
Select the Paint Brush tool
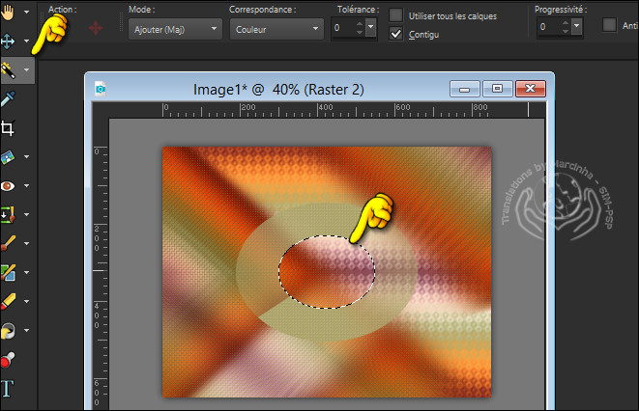click(x=9, y=243)
